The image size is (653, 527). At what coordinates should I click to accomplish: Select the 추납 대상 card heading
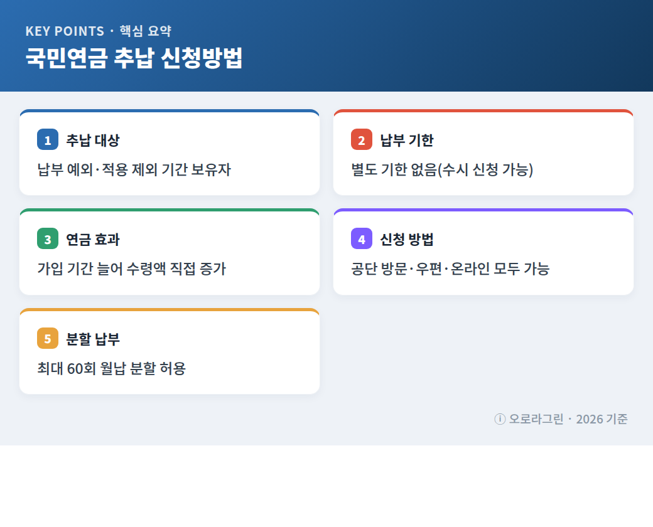(x=93, y=140)
